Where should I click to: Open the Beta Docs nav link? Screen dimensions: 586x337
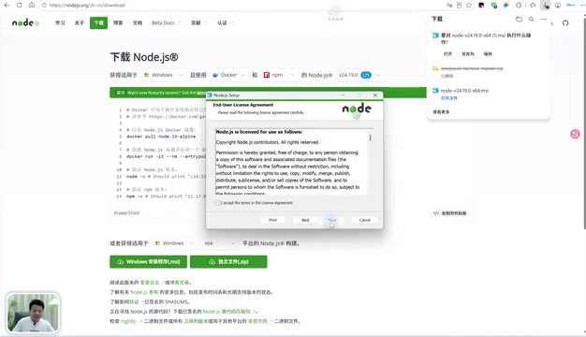click(166, 23)
